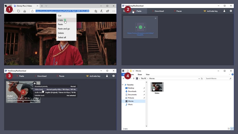Select the Mulan video file thumbnail

(x=157, y=87)
